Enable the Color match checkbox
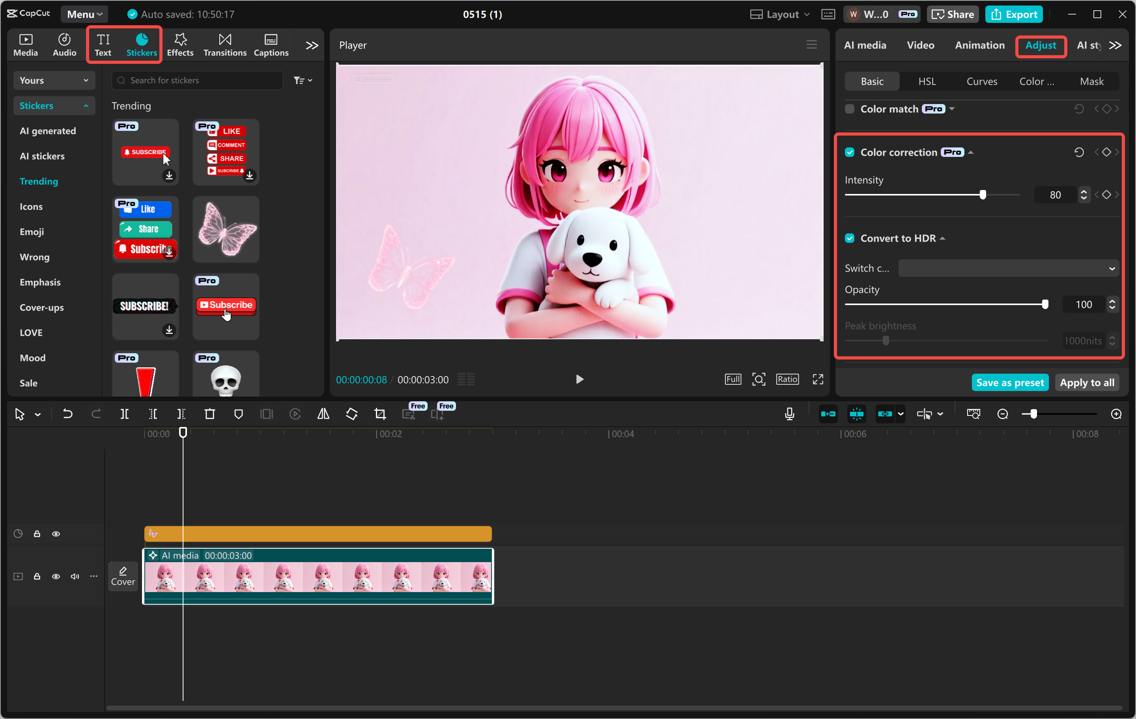 pyautogui.click(x=850, y=109)
